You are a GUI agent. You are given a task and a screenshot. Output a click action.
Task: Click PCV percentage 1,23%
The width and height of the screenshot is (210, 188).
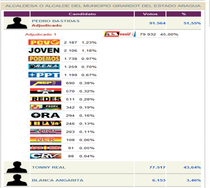[x=89, y=42]
